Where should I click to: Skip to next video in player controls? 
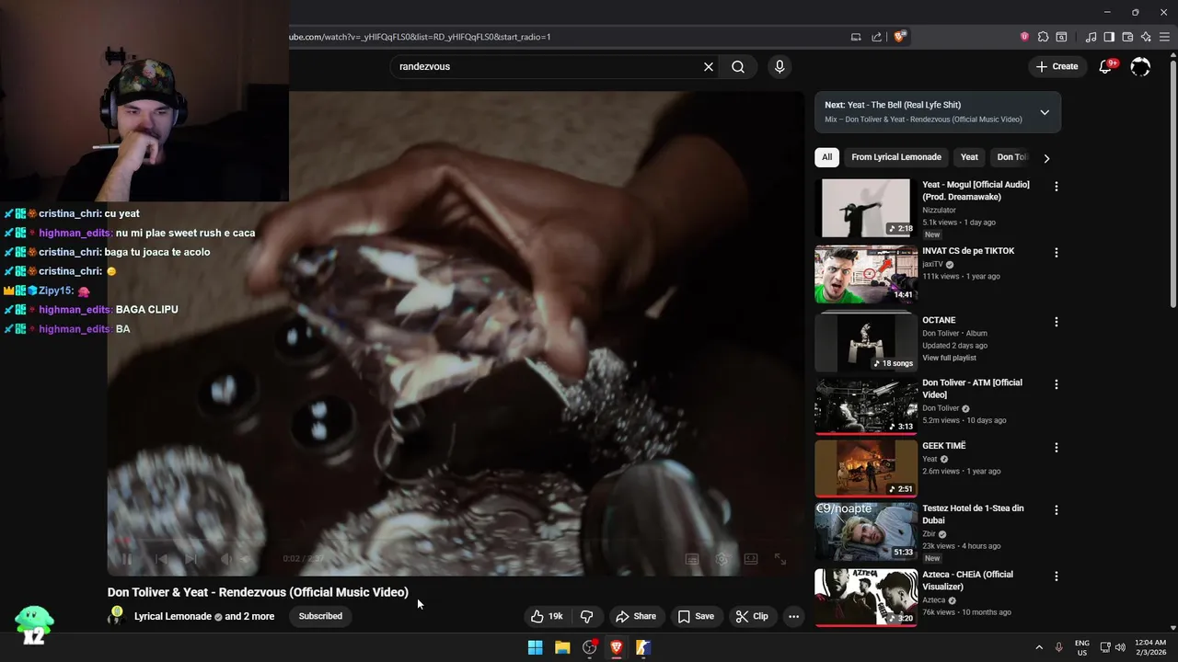coord(191,558)
